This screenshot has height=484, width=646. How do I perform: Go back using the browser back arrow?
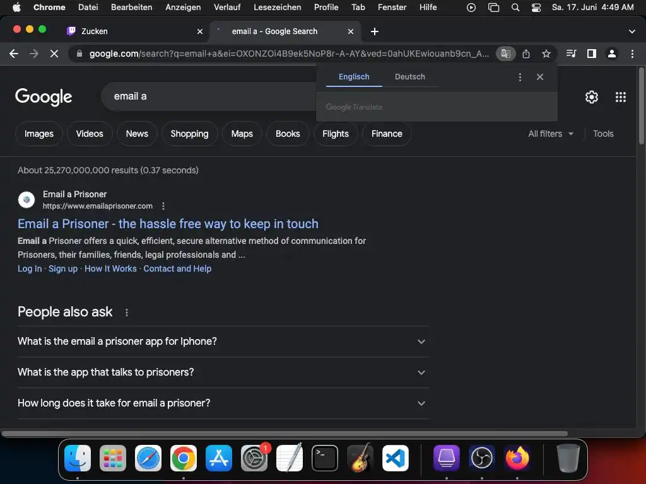point(14,54)
